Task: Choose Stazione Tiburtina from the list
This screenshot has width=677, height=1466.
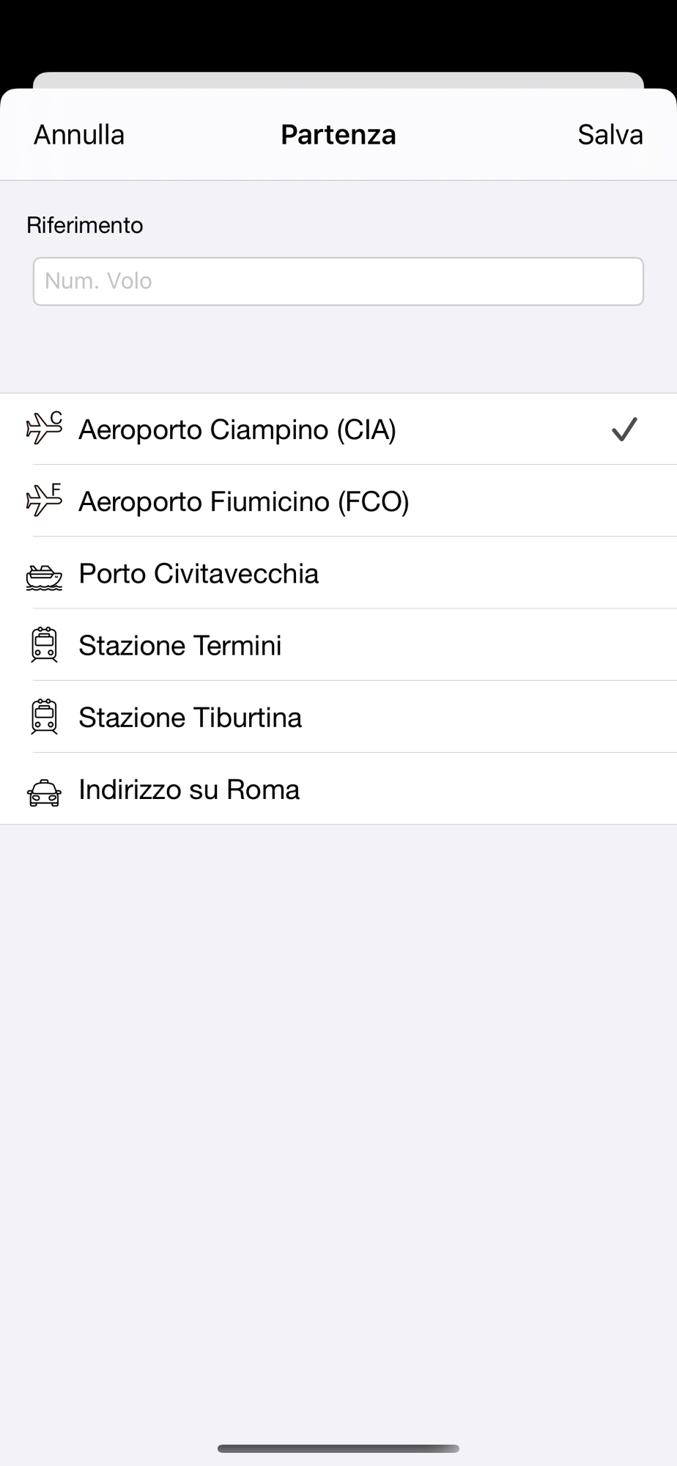Action: click(338, 717)
